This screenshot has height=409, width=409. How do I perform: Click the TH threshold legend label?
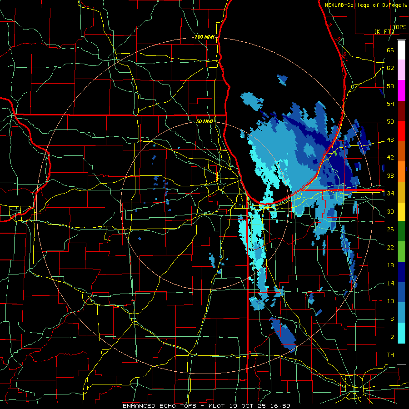click(390, 355)
